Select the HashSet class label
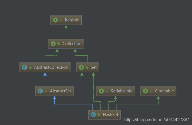Viewport: 192px width, 125px height. [110, 115]
